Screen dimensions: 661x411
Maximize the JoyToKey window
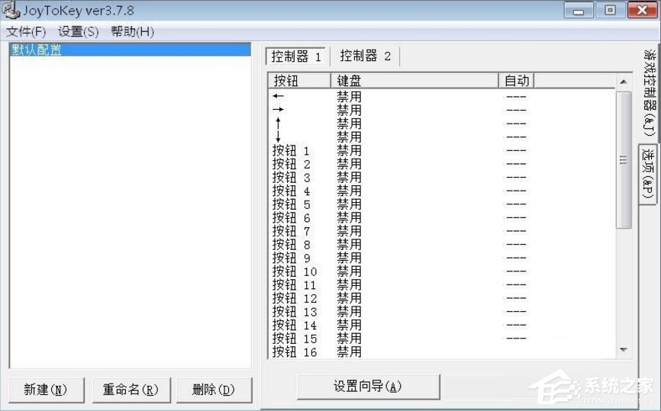pos(610,10)
